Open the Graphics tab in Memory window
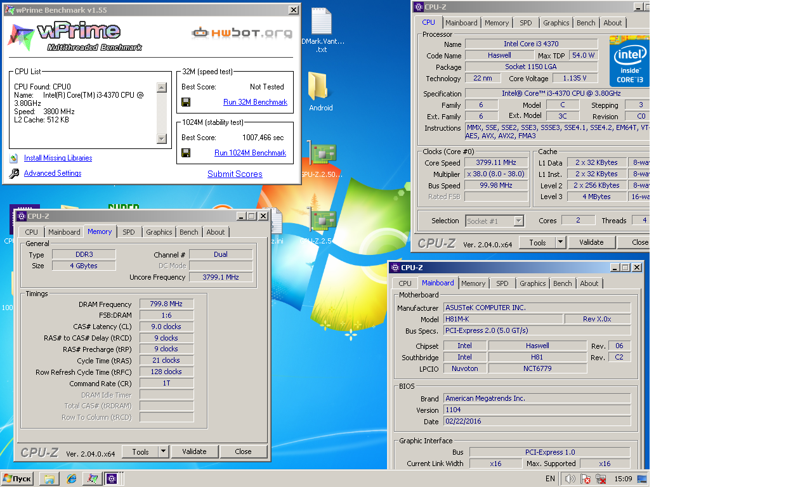This screenshot has height=487, width=812. point(159,232)
